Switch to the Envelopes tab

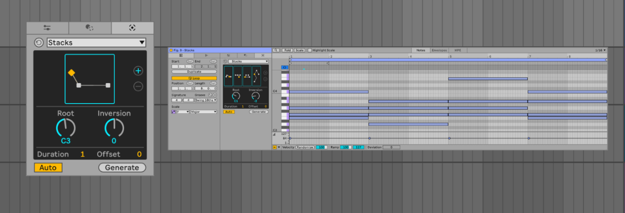tap(439, 50)
